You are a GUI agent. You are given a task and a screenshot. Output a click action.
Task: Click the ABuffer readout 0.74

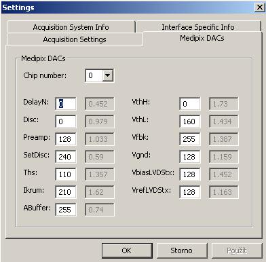click(100, 210)
